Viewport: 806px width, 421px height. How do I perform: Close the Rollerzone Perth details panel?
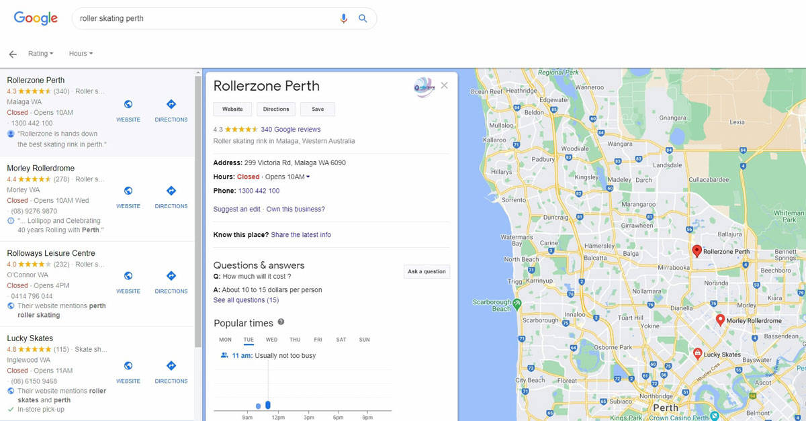[x=444, y=86]
